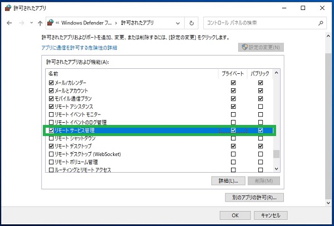The height and width of the screenshot is (226, 334).
Task: Click the 許可されたアプリ breadcrumb segment
Action: pyautogui.click(x=137, y=23)
